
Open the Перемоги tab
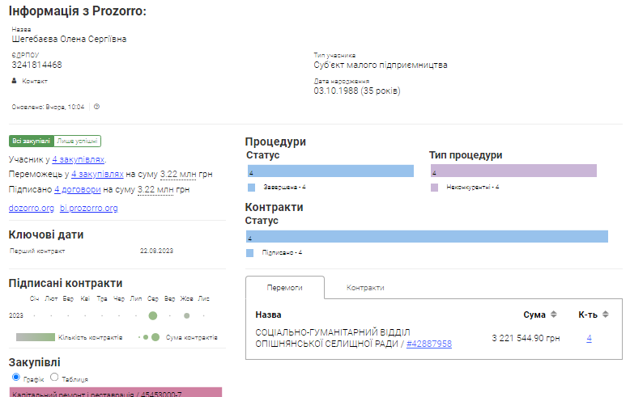click(284, 288)
